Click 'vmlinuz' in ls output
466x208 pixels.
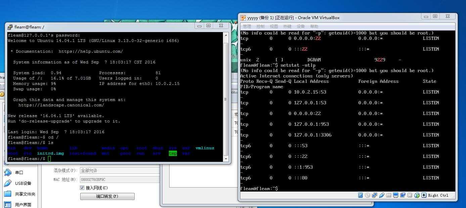[205, 148]
